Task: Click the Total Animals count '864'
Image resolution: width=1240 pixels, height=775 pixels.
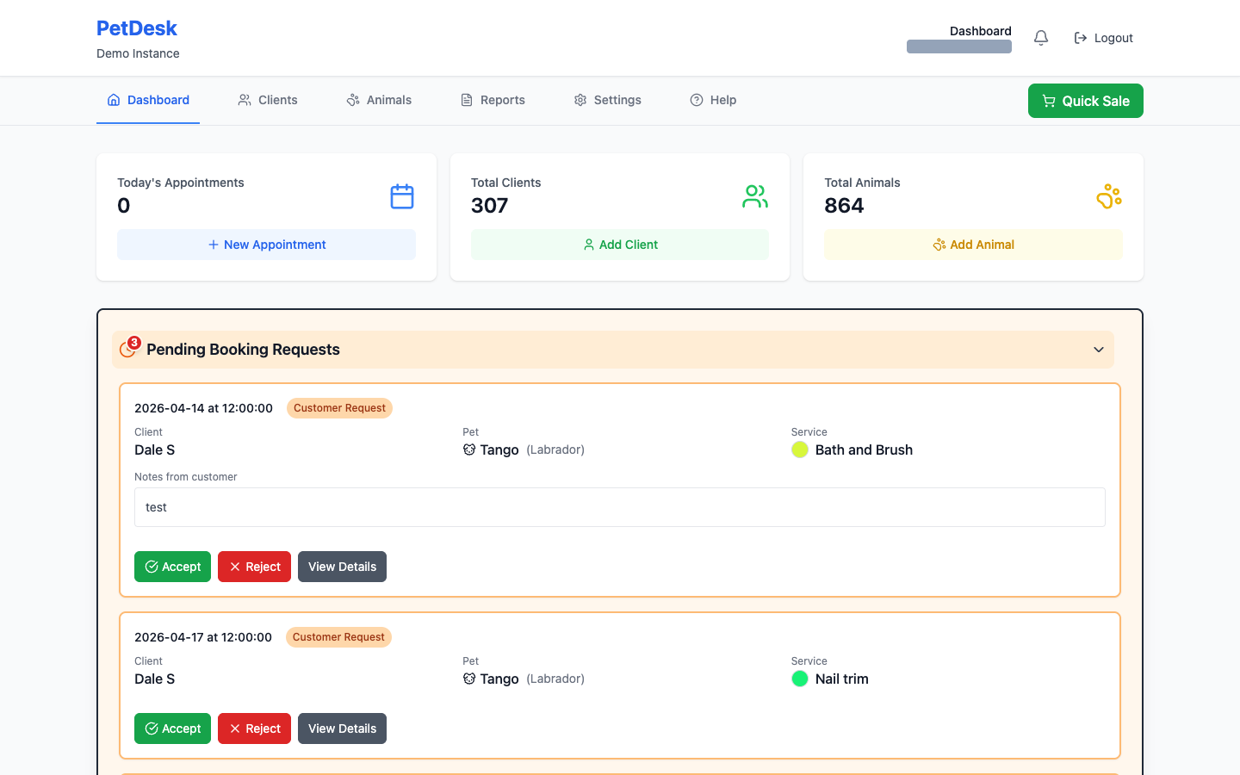Action: pos(844,206)
